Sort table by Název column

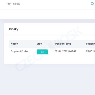coord(14,44)
